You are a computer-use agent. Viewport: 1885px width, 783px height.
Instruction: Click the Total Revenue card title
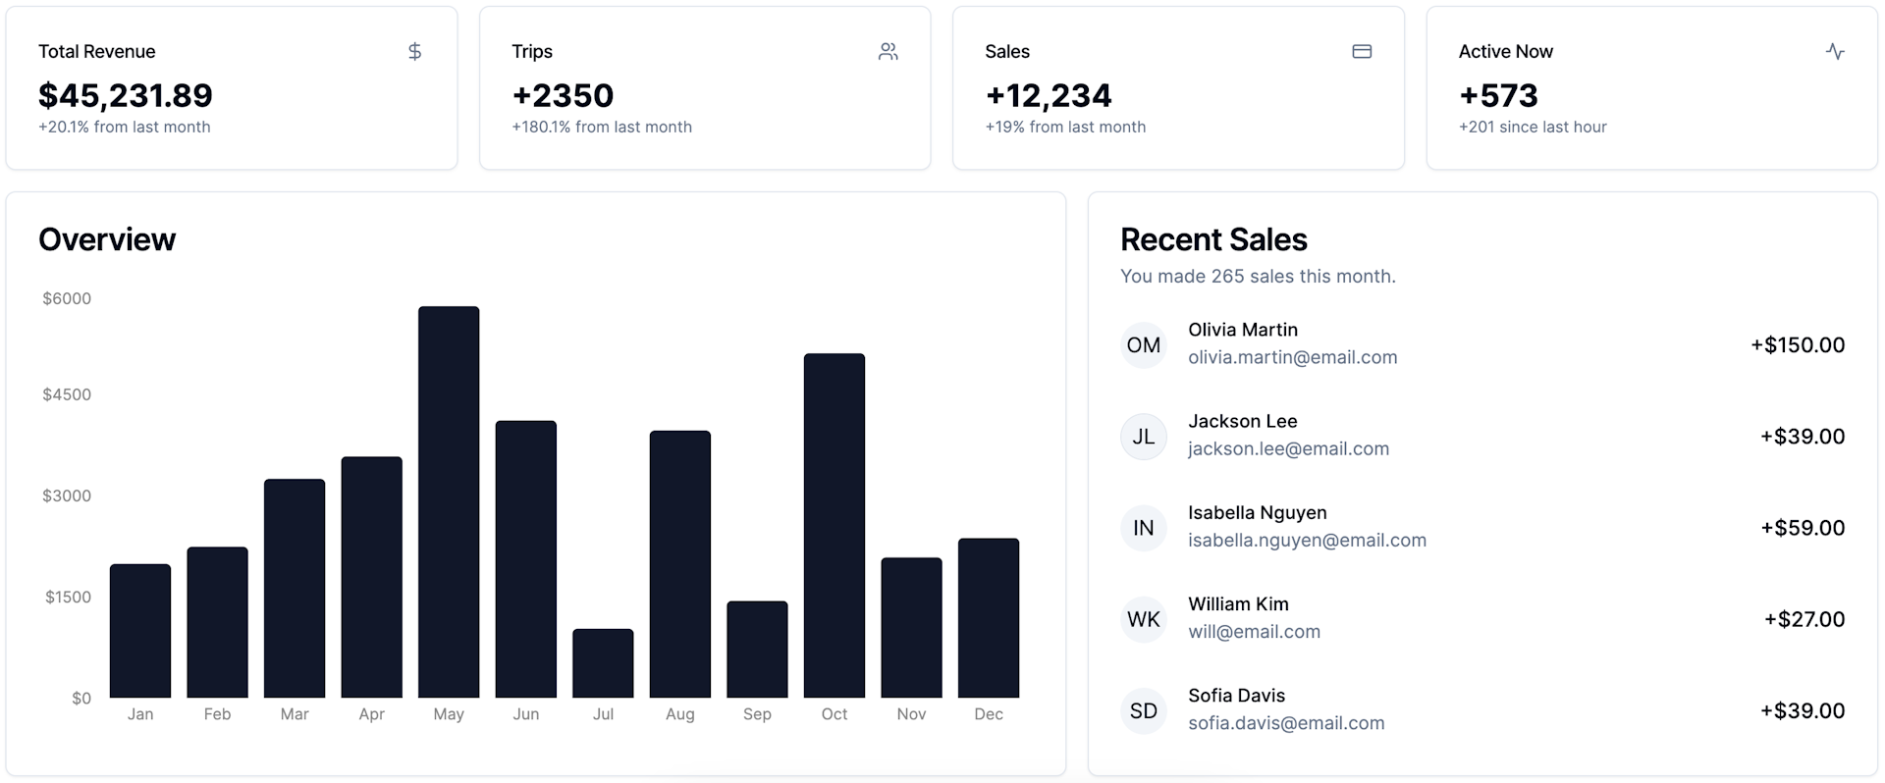click(x=96, y=51)
